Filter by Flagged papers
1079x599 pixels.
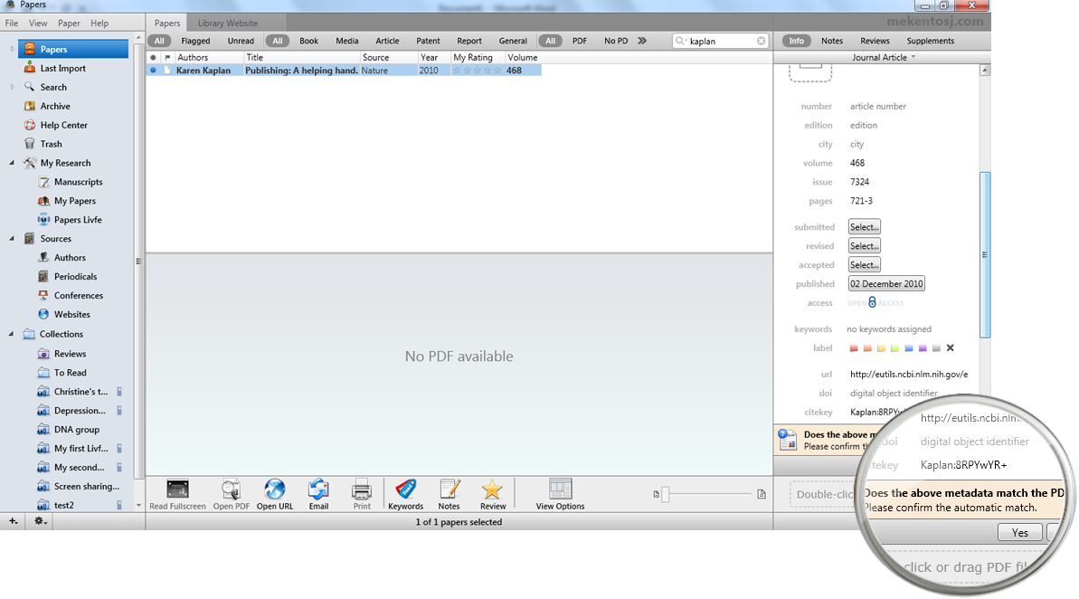(195, 41)
